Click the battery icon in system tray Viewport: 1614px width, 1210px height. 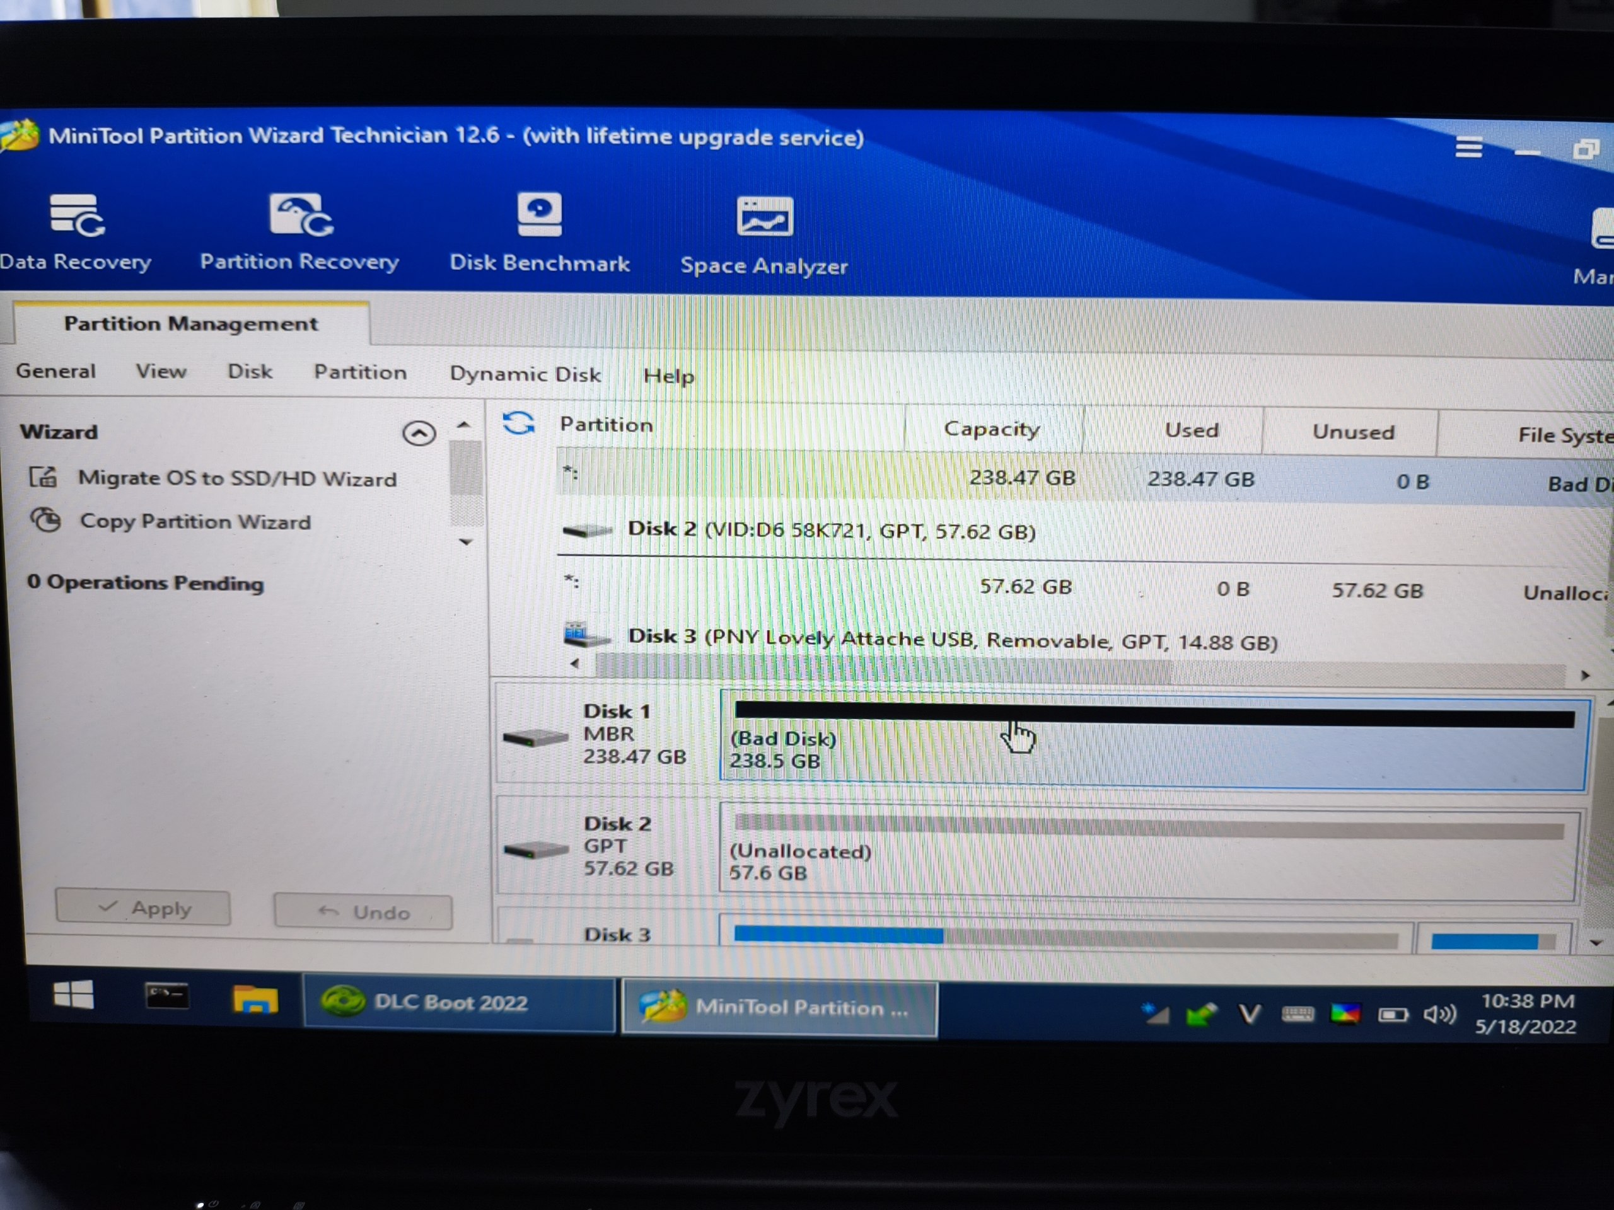point(1392,1015)
